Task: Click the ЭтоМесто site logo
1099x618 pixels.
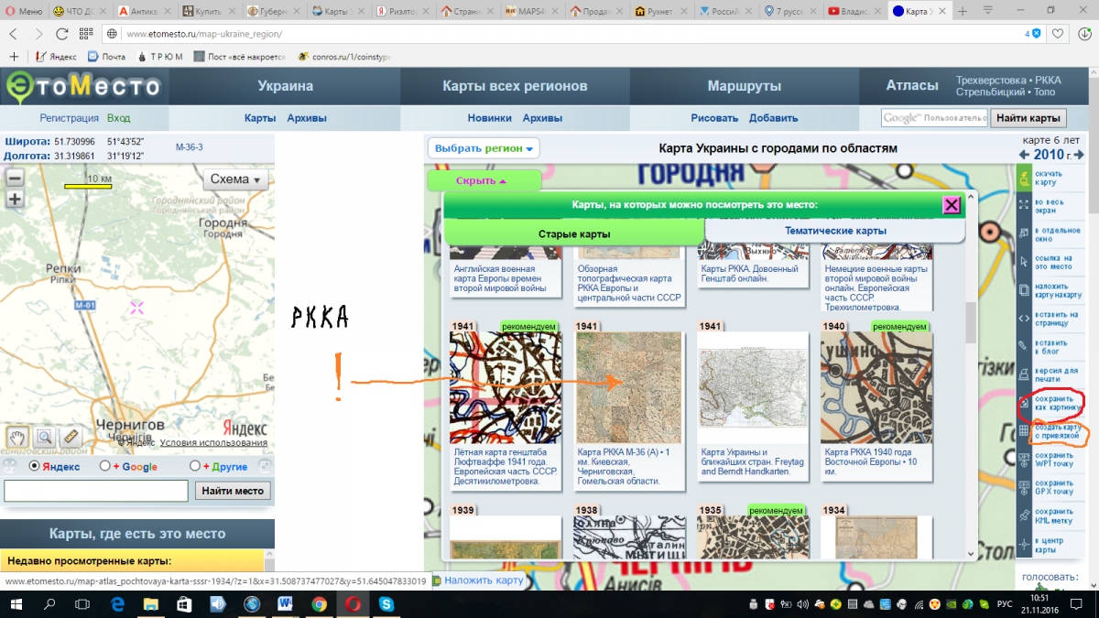Action: (83, 86)
